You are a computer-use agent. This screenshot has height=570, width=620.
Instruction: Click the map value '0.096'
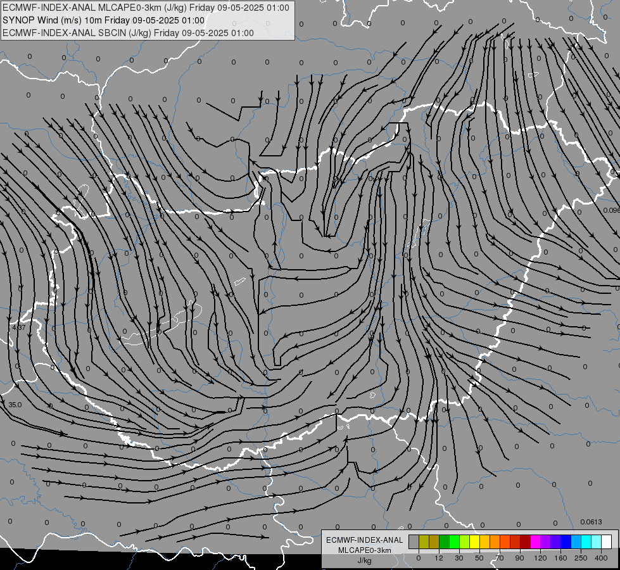point(612,210)
